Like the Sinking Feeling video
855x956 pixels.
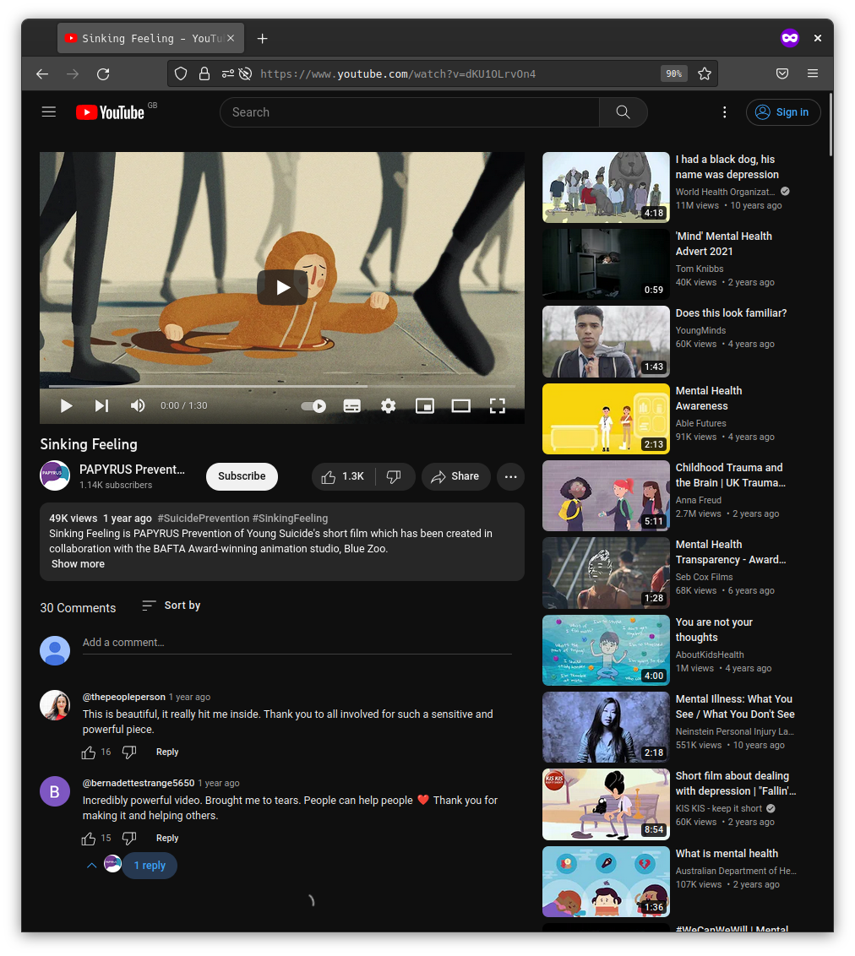point(343,477)
